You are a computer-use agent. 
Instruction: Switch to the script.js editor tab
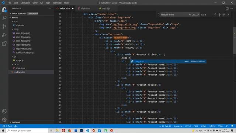[106, 8]
